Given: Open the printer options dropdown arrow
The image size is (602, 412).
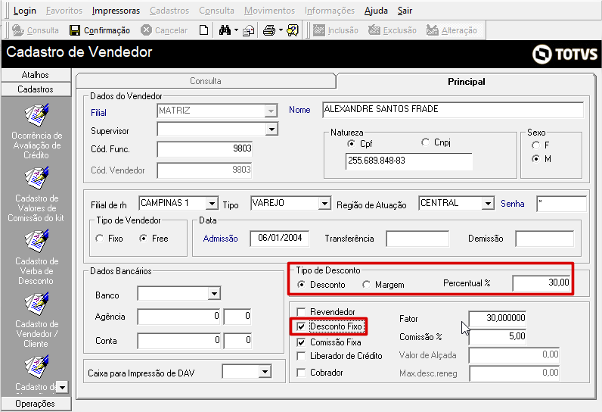Looking at the screenshot, I should pos(281,30).
